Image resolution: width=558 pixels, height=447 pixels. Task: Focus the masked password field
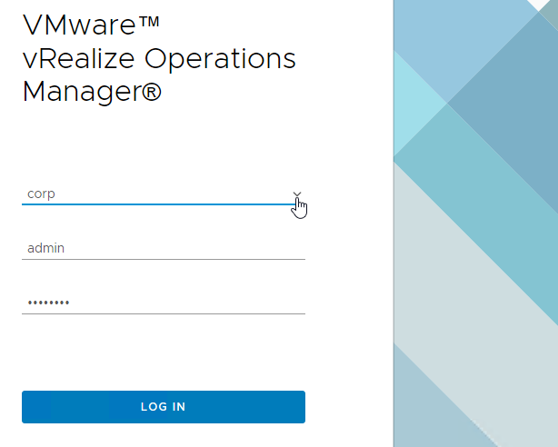tap(164, 303)
